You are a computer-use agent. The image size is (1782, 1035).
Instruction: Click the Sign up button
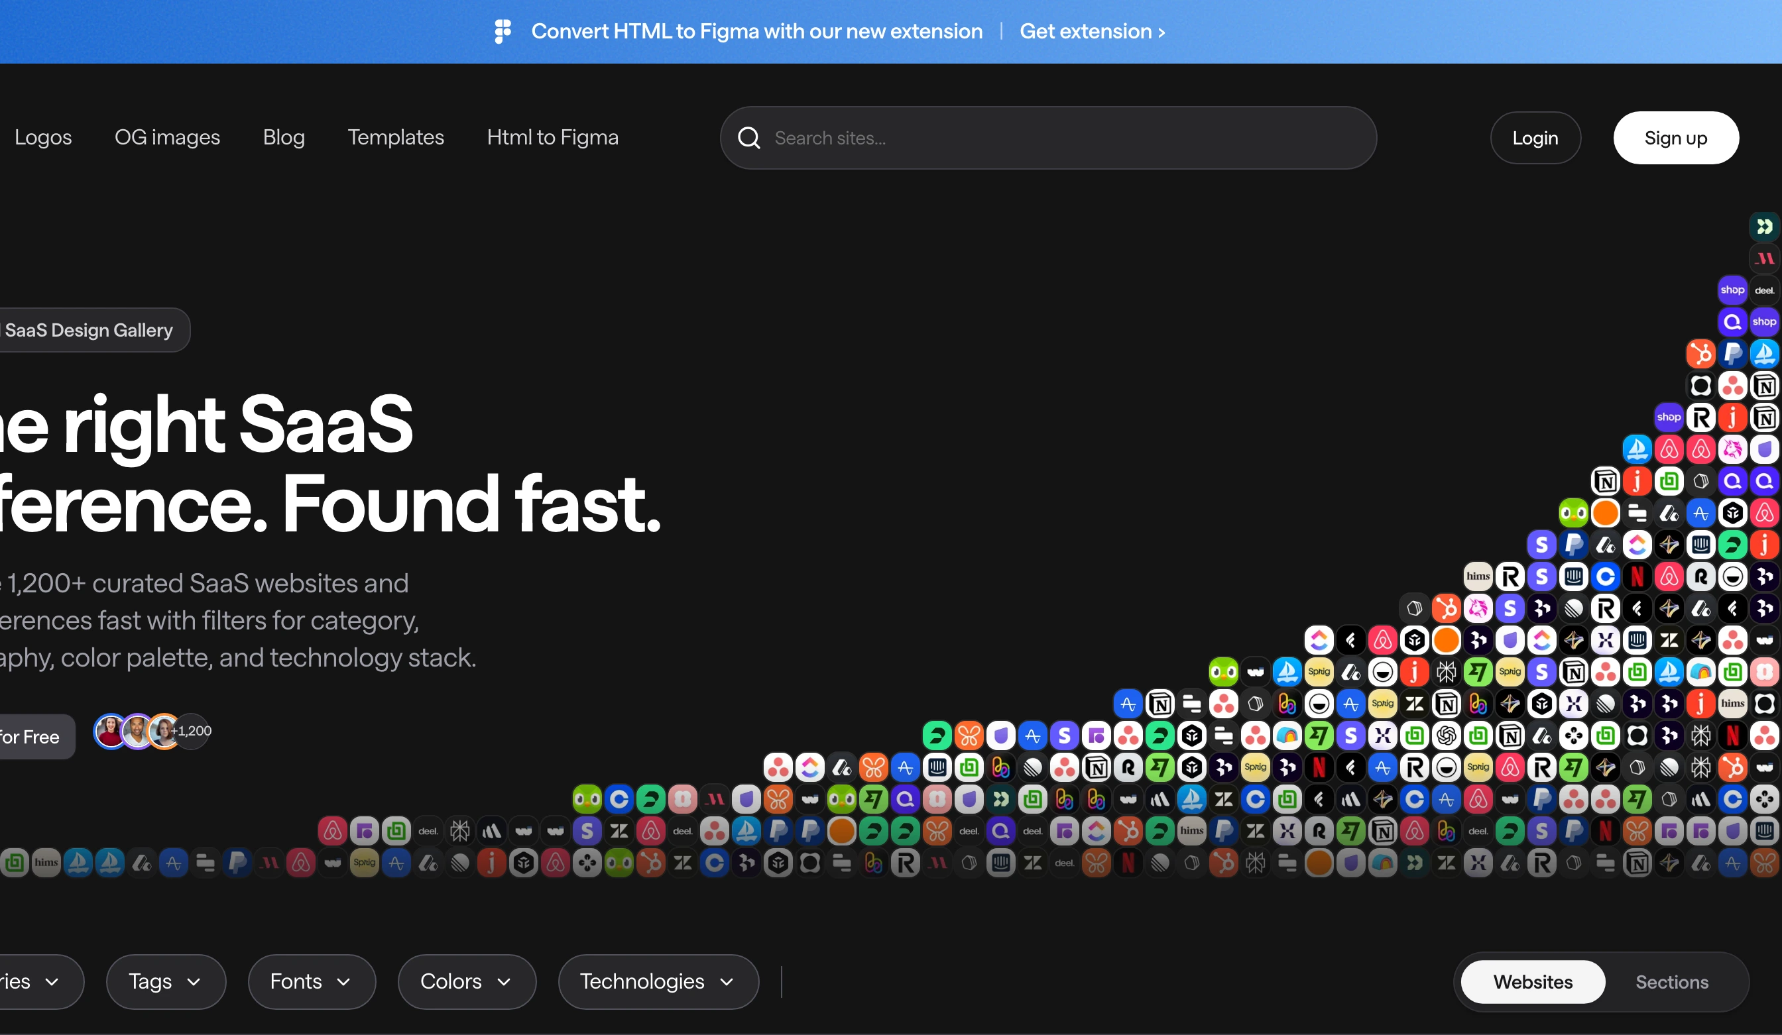[1676, 138]
